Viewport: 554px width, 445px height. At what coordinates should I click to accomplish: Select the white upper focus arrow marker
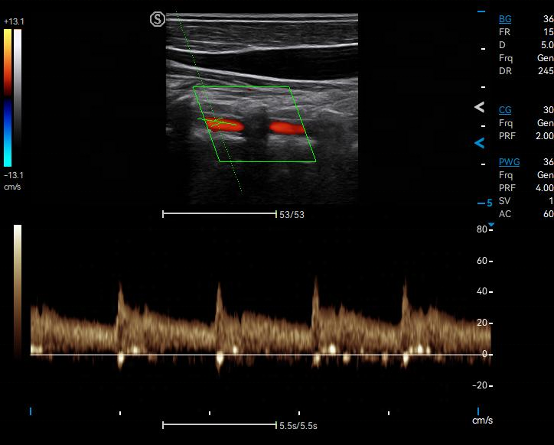[x=479, y=107]
